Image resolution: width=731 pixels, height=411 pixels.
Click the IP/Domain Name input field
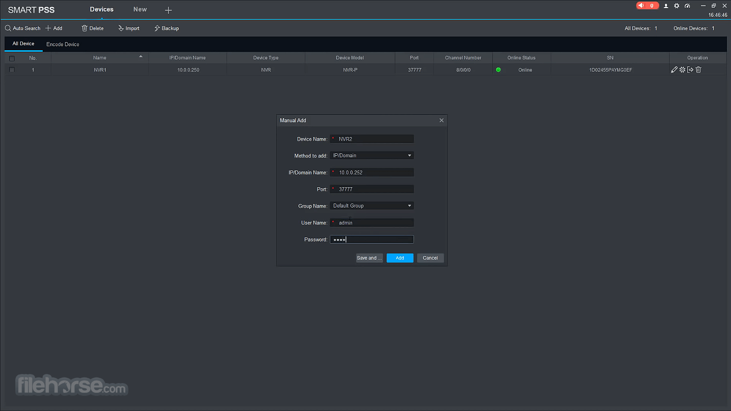(372, 173)
